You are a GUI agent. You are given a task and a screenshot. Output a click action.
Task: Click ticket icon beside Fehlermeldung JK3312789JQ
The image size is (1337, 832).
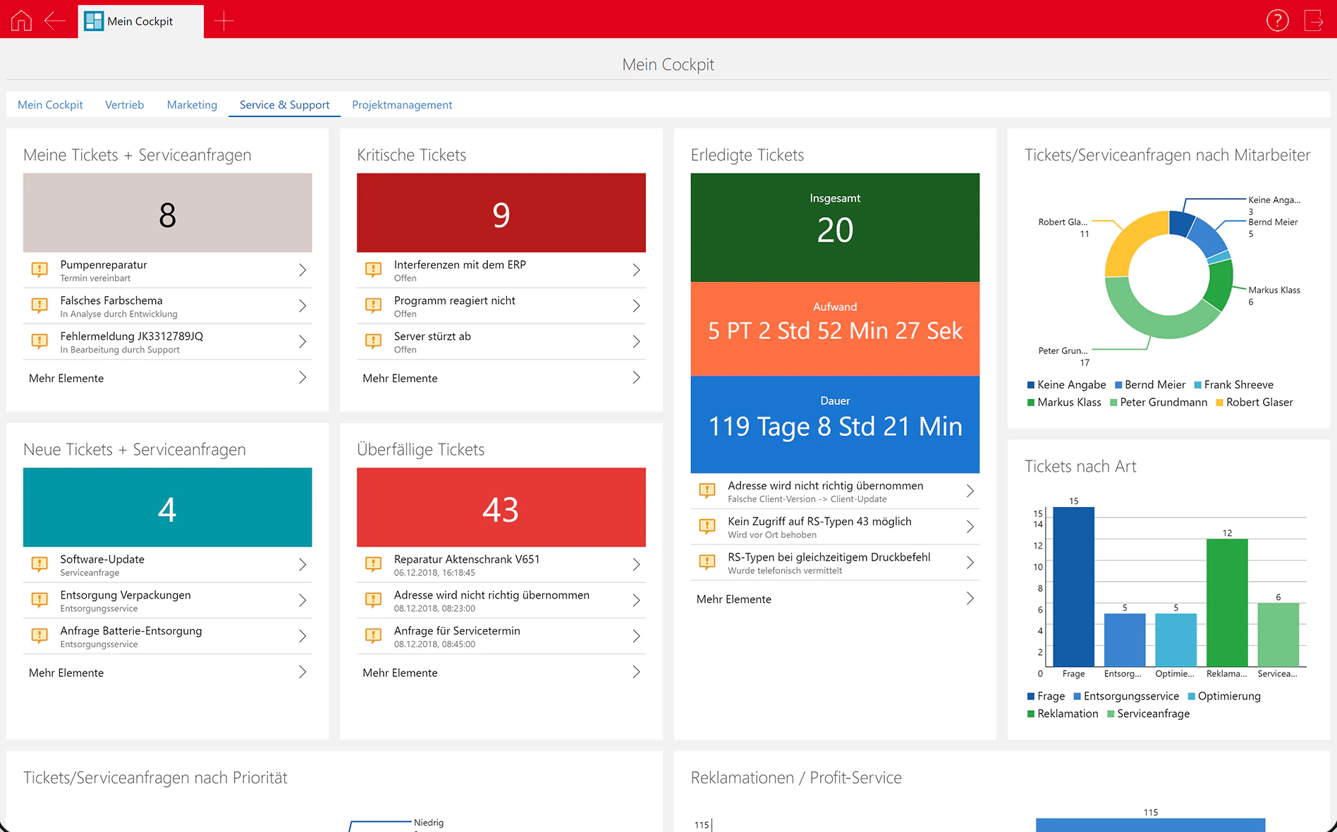[40, 341]
